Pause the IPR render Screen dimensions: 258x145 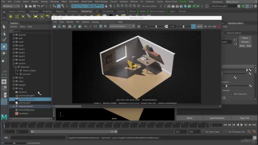(x=205, y=27)
